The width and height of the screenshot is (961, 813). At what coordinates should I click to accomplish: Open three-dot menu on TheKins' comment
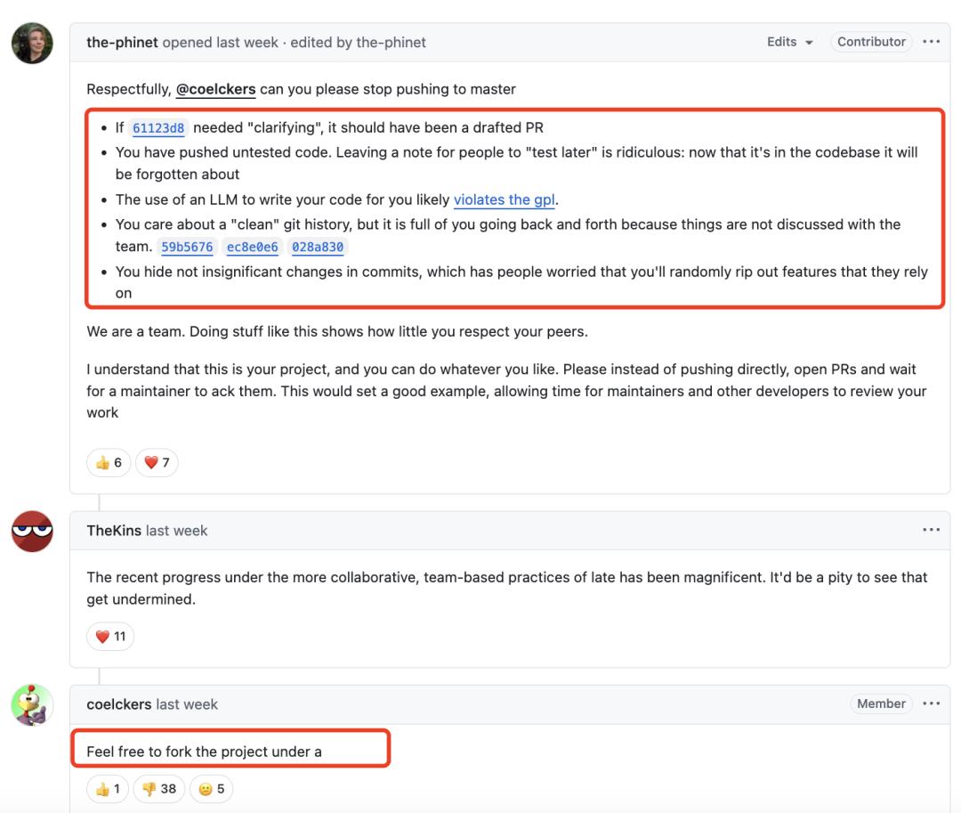931,531
